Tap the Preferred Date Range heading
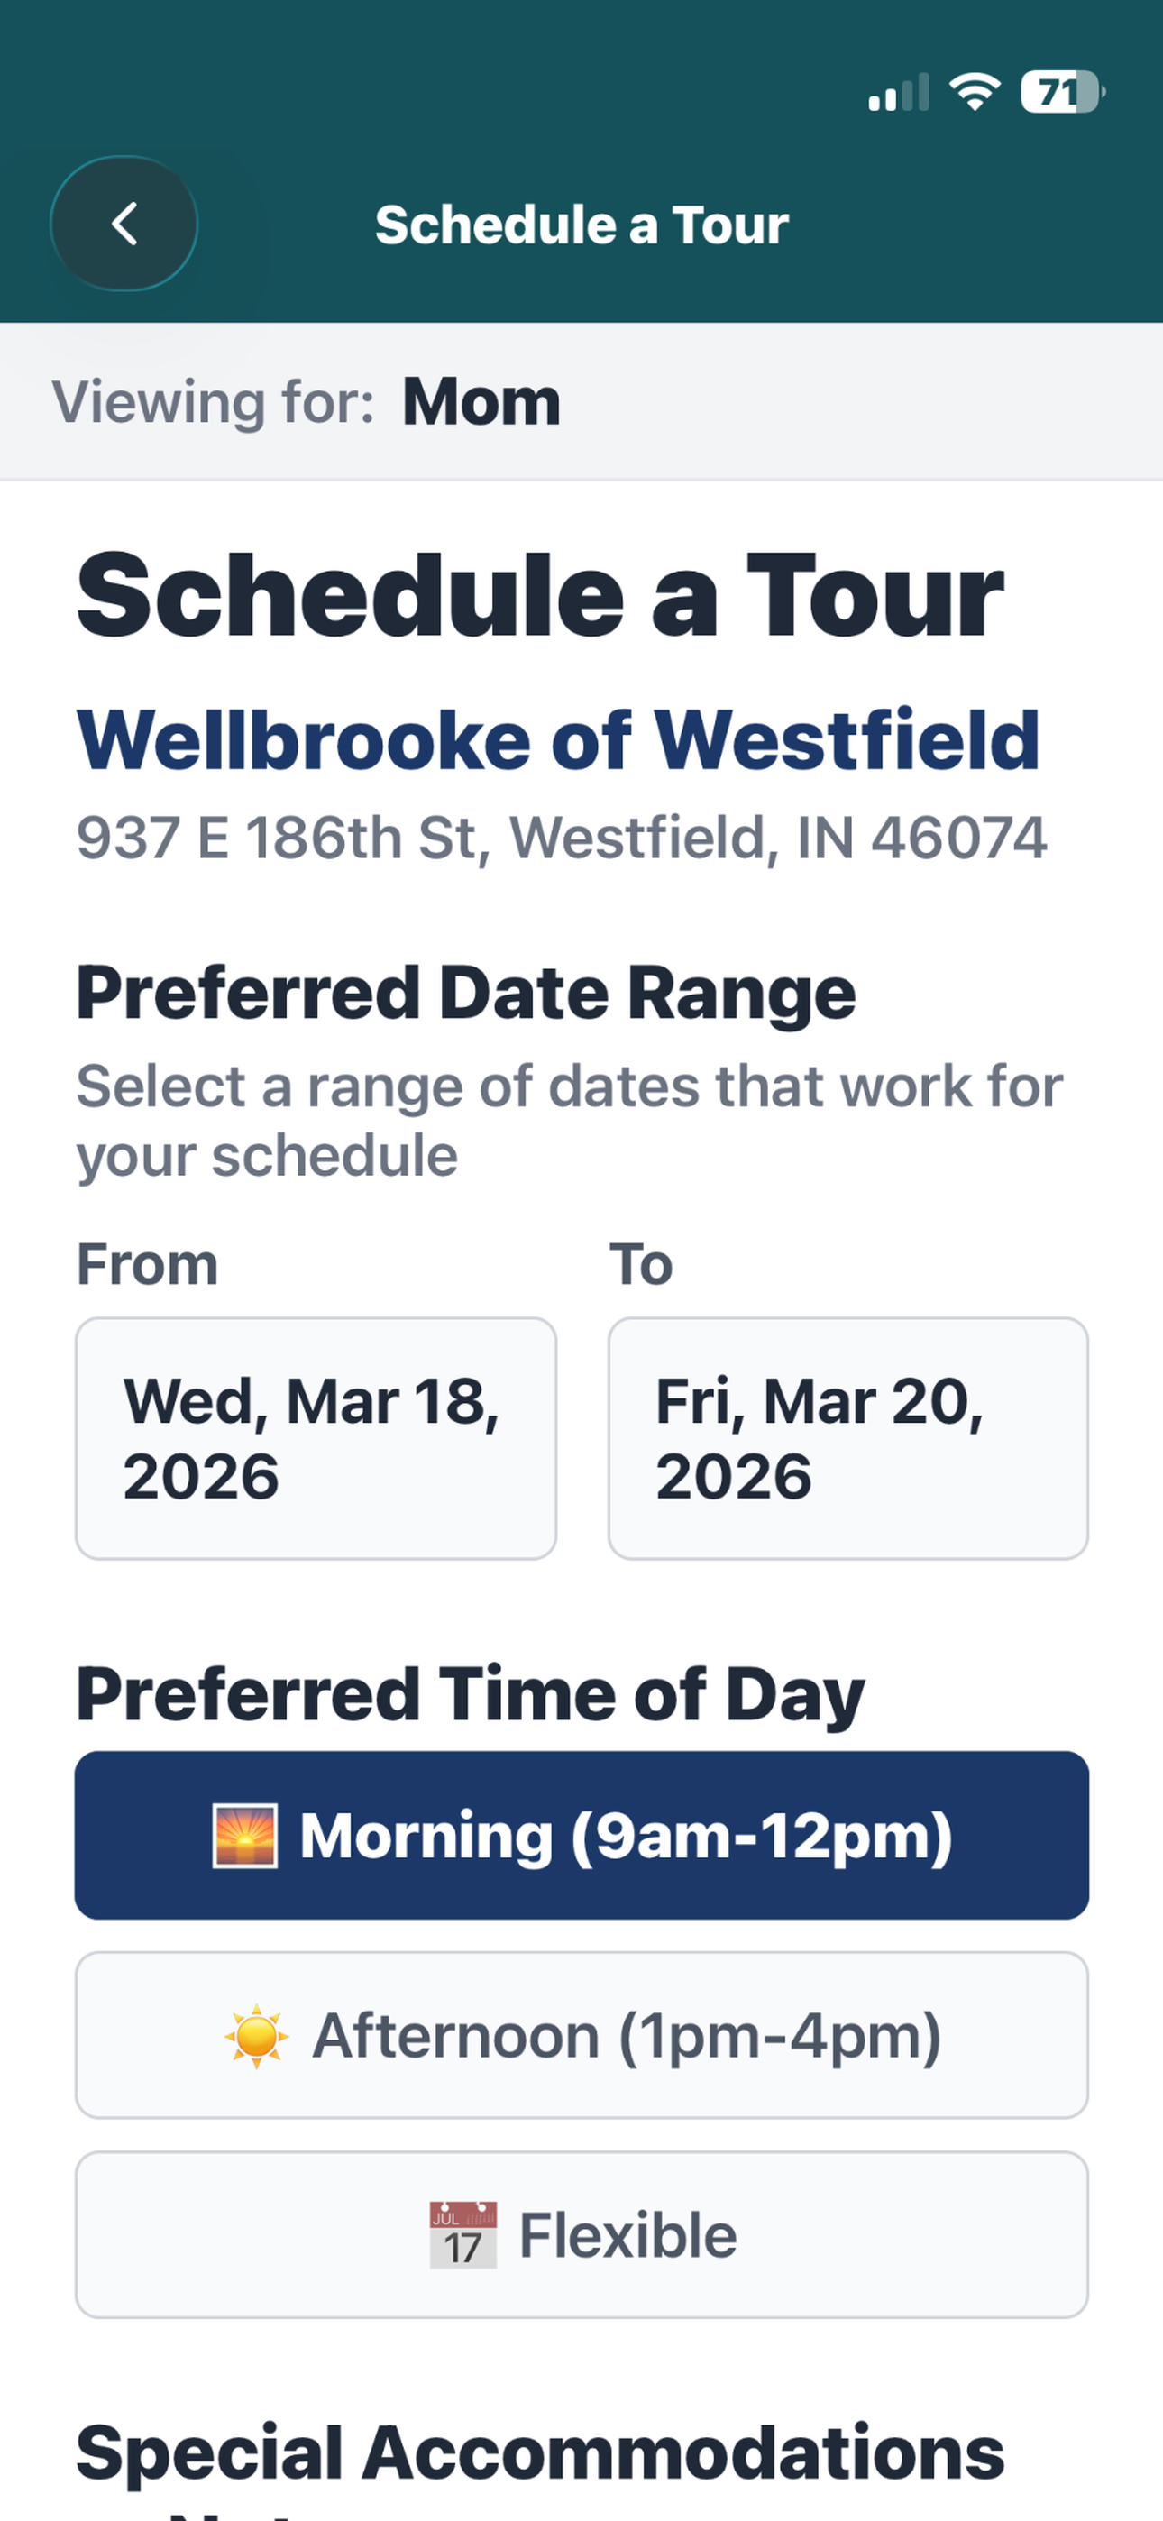The height and width of the screenshot is (2521, 1163). (466, 994)
